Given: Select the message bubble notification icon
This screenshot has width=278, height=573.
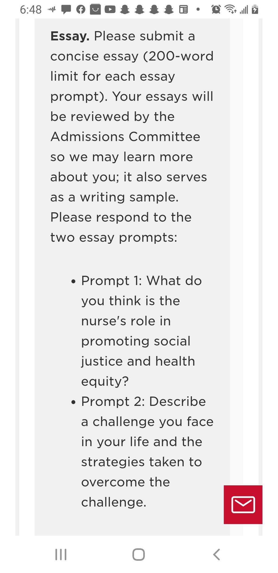Looking at the screenshot, I should pos(66,10).
